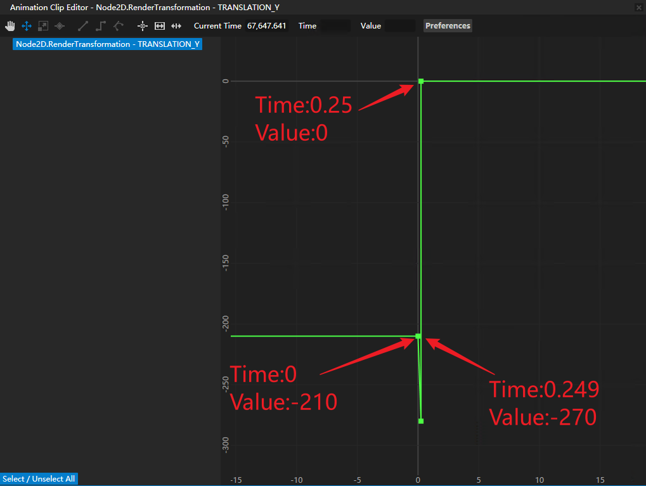Viewport: 646px width, 486px height.
Task: Select keyframe at Time 0.249 Value -270
Action: pos(421,421)
